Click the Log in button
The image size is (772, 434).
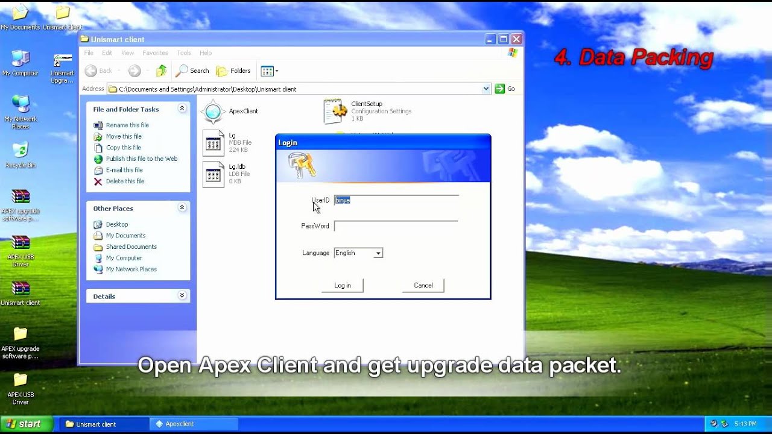click(x=343, y=285)
